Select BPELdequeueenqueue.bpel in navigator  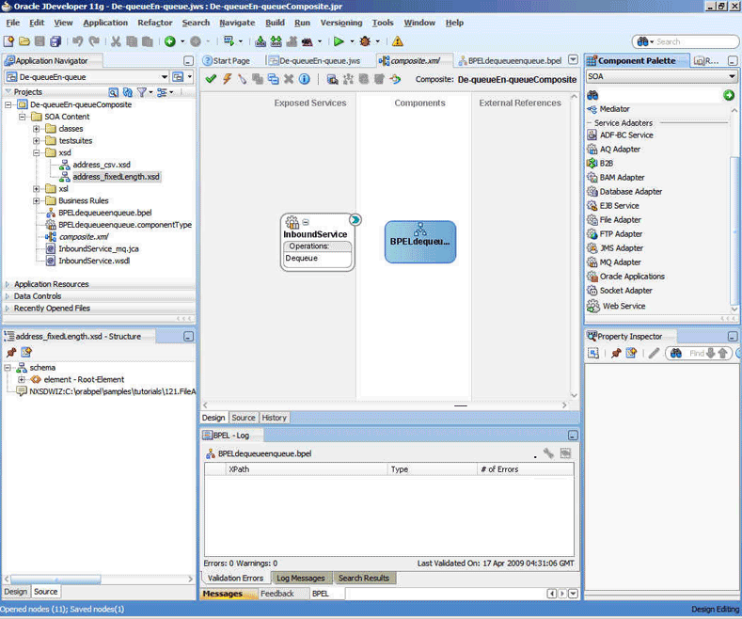click(105, 213)
